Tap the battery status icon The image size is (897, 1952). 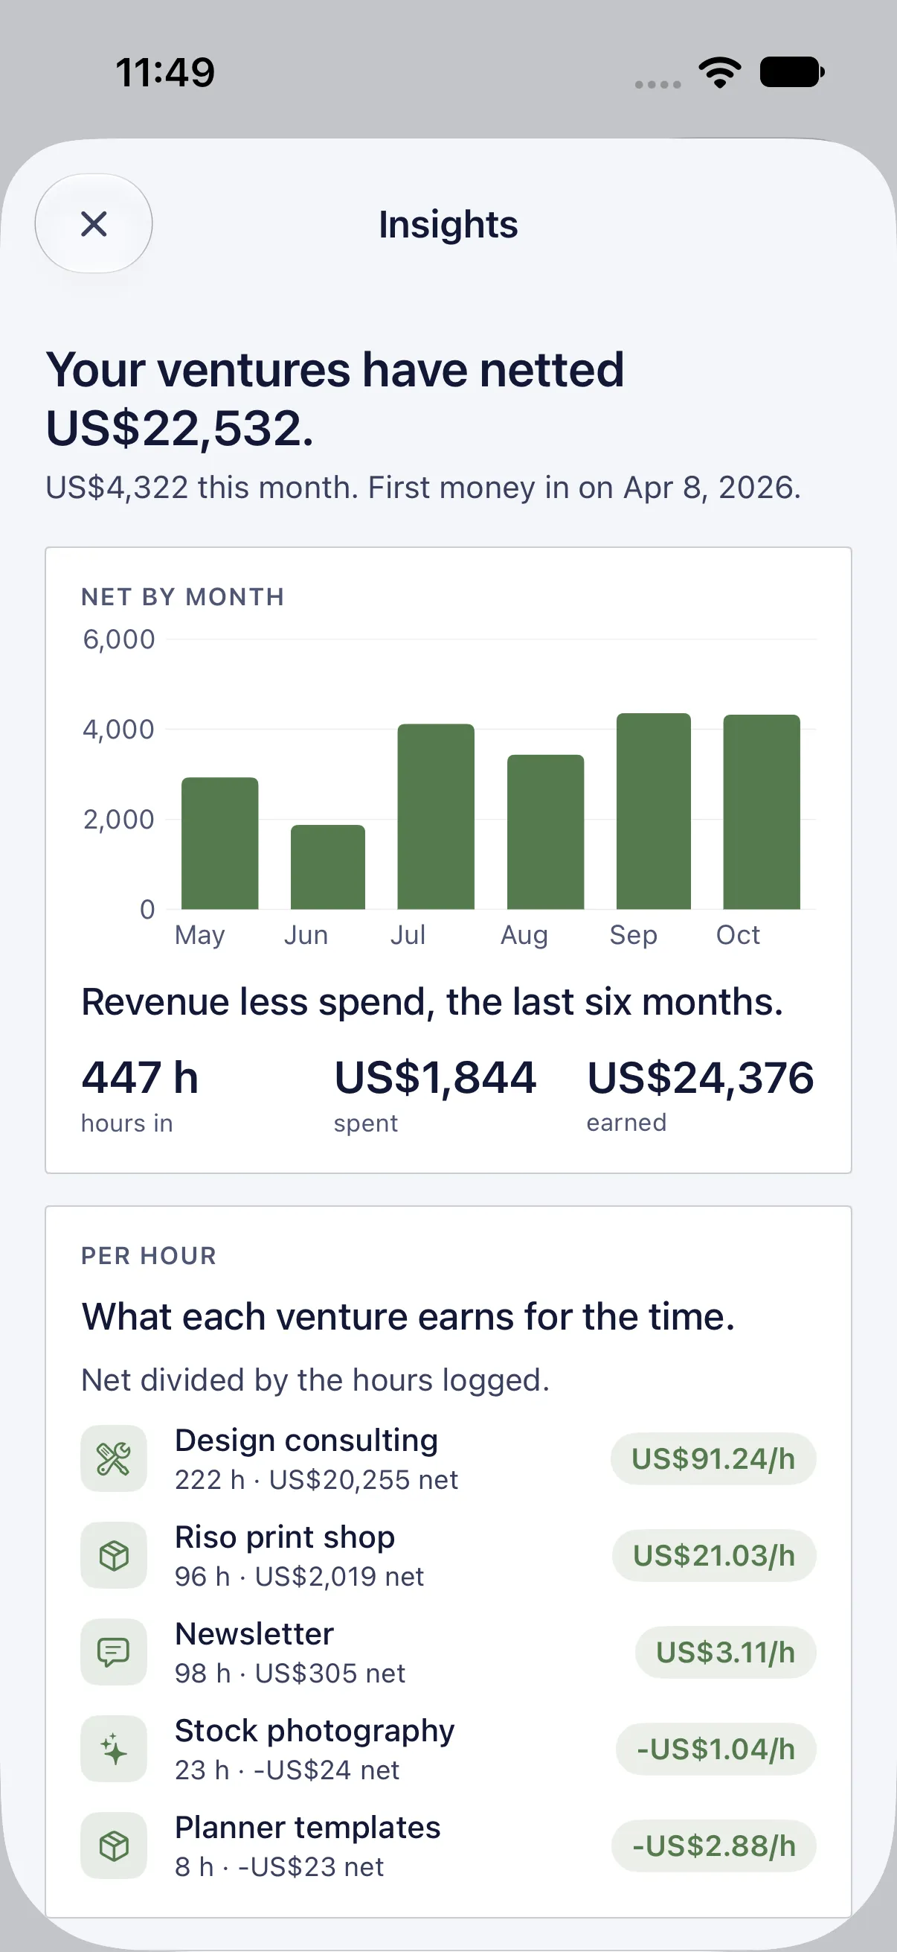pyautogui.click(x=792, y=73)
